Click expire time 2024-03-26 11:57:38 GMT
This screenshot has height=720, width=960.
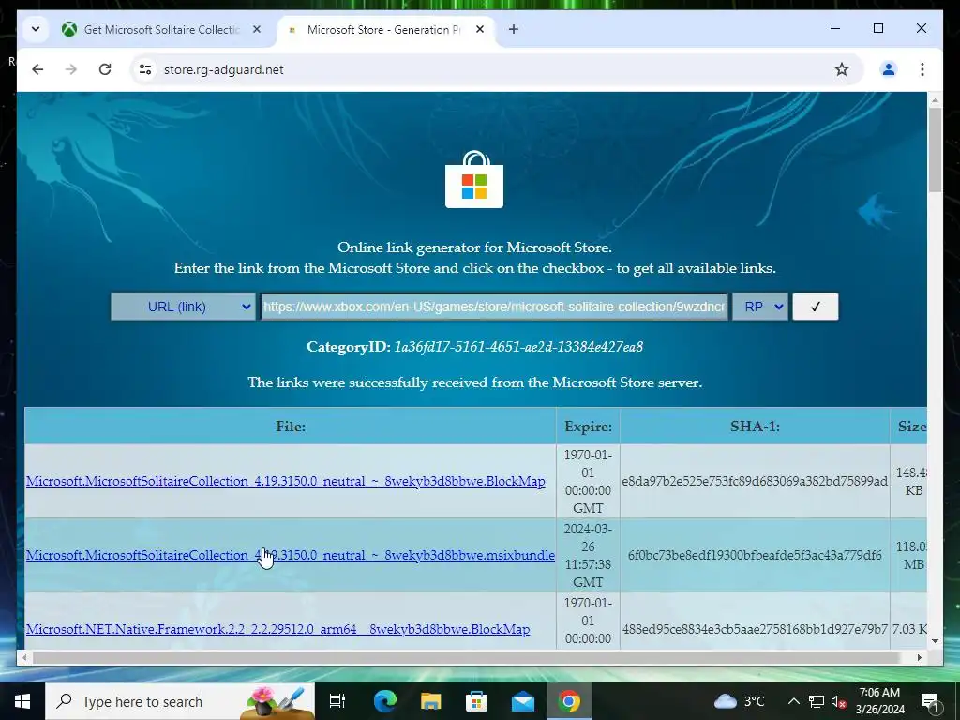pyautogui.click(x=588, y=555)
